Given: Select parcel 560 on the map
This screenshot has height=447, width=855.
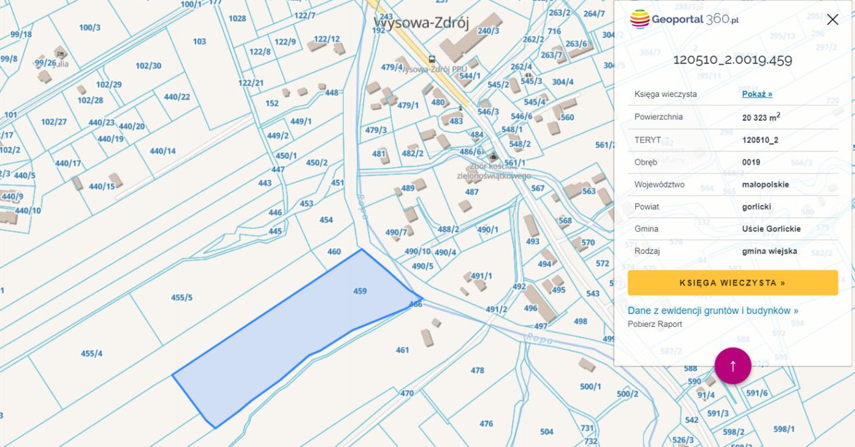Looking at the screenshot, I should point(567,117).
